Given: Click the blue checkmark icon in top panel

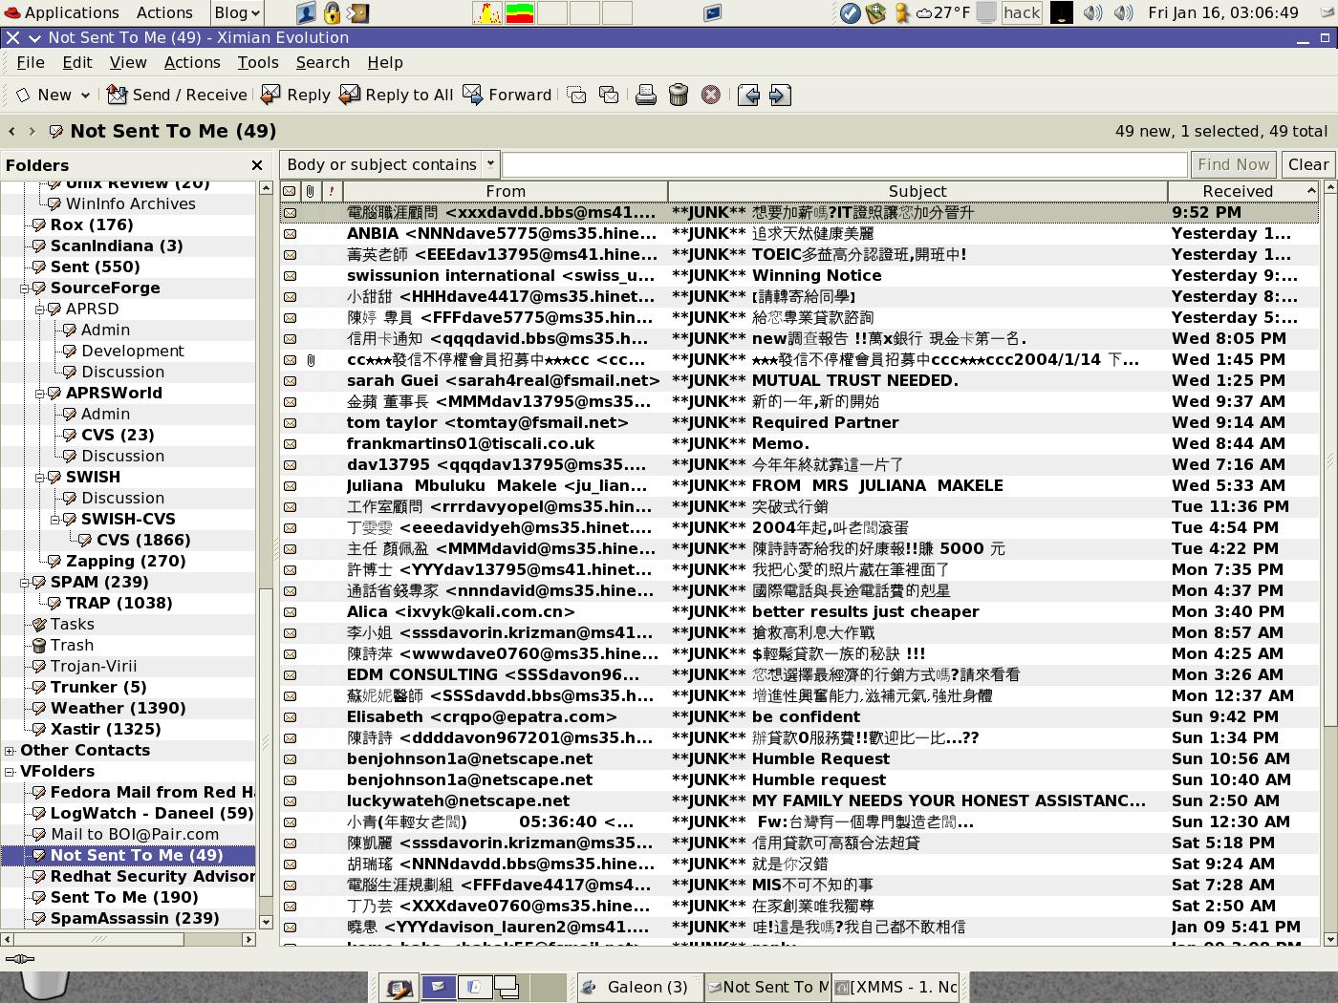Looking at the screenshot, I should click(x=851, y=12).
